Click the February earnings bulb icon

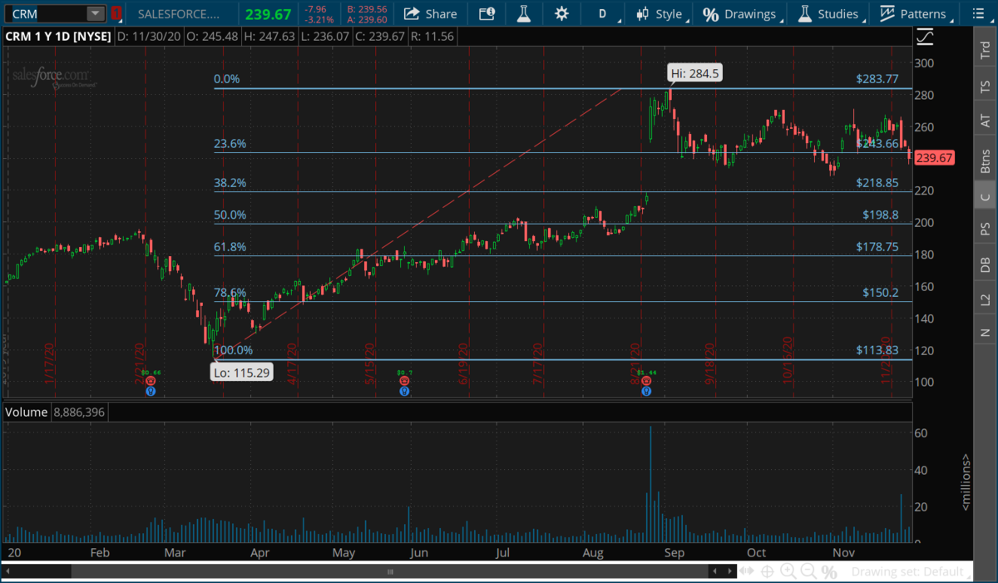click(151, 390)
